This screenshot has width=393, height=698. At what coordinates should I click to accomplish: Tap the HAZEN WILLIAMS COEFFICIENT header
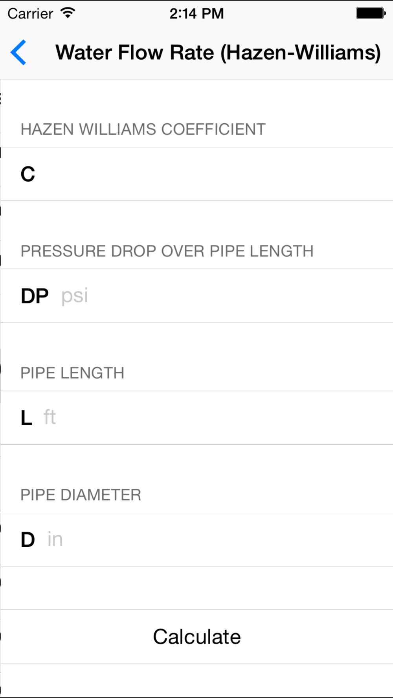pyautogui.click(x=143, y=129)
